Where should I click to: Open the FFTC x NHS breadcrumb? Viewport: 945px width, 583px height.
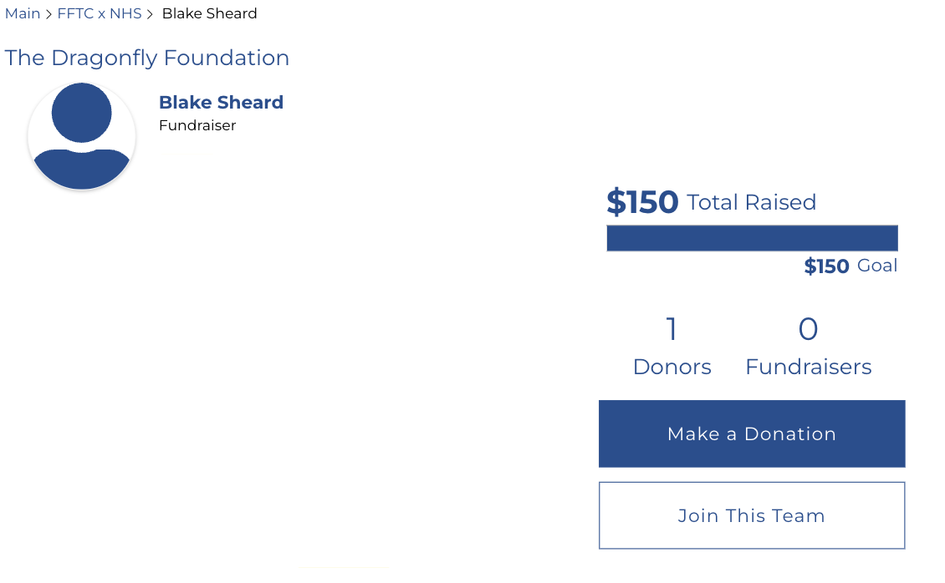[99, 13]
